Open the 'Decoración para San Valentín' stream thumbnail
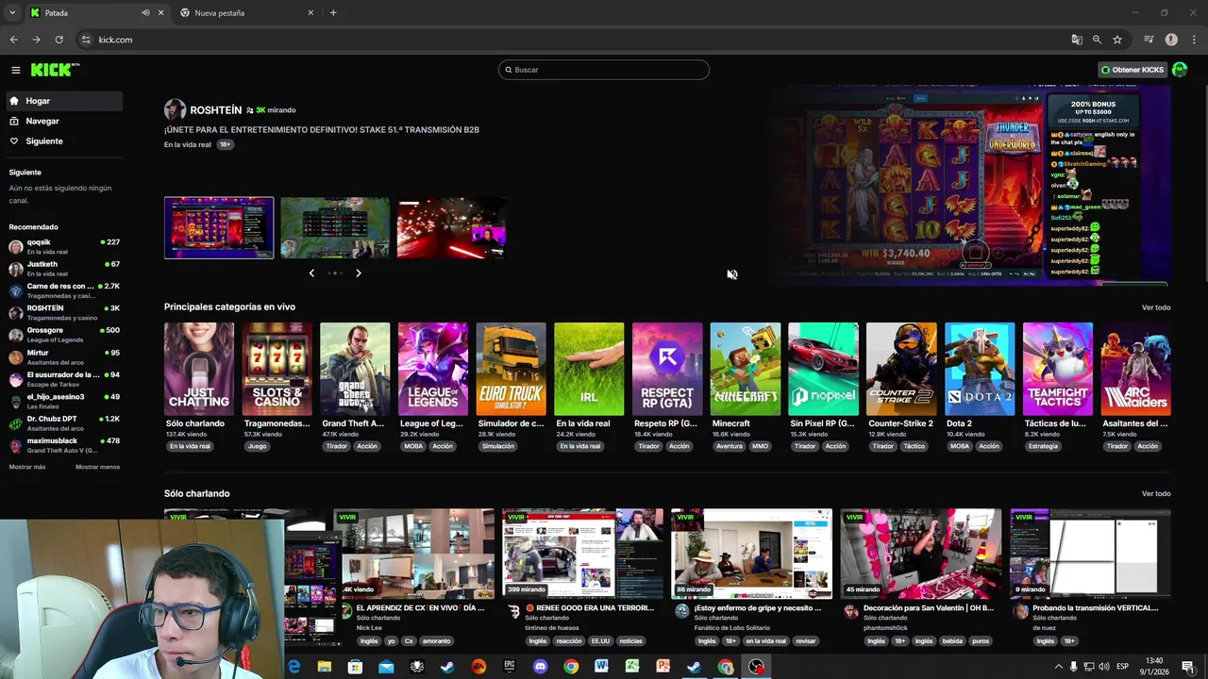The image size is (1208, 679). tap(921, 554)
